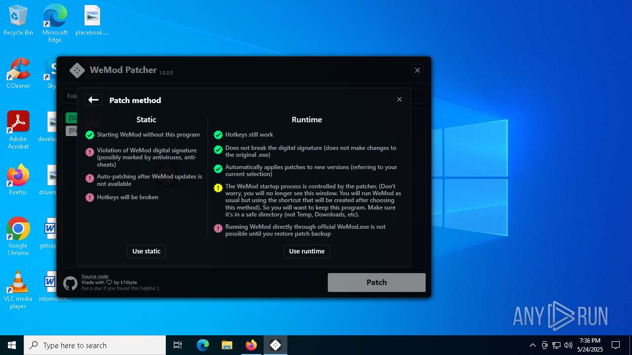
Task: Open Google Chrome desktop shortcut
Action: tap(18, 237)
